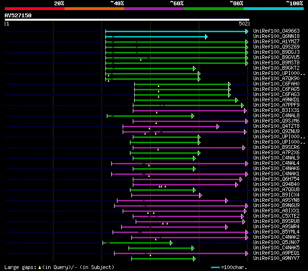
Task: Select the UniRef100_Q9SJM6 label
Action: point(276,121)
